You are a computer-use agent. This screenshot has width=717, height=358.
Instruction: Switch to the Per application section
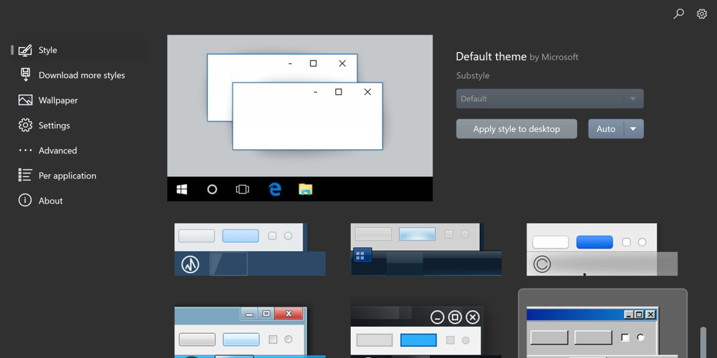coord(67,175)
